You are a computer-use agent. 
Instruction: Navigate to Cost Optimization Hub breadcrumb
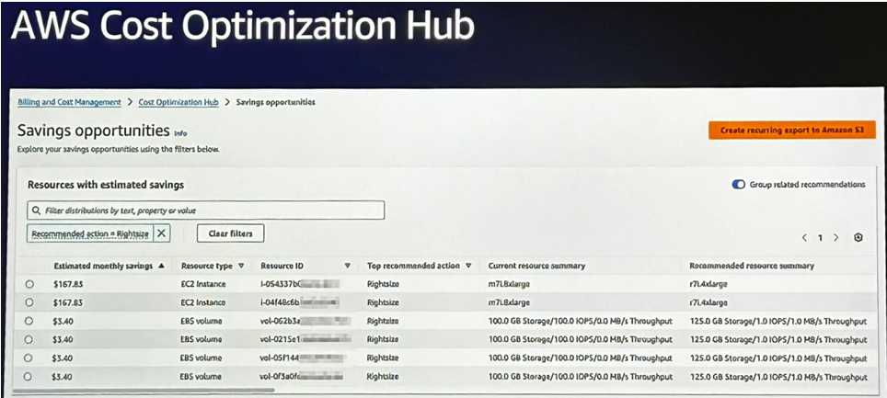179,102
